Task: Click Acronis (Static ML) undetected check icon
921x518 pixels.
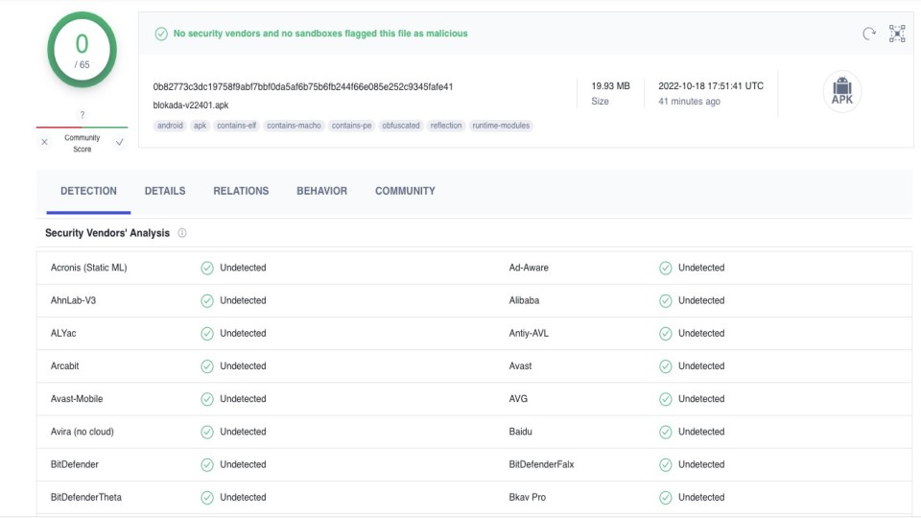Action: pyautogui.click(x=207, y=269)
